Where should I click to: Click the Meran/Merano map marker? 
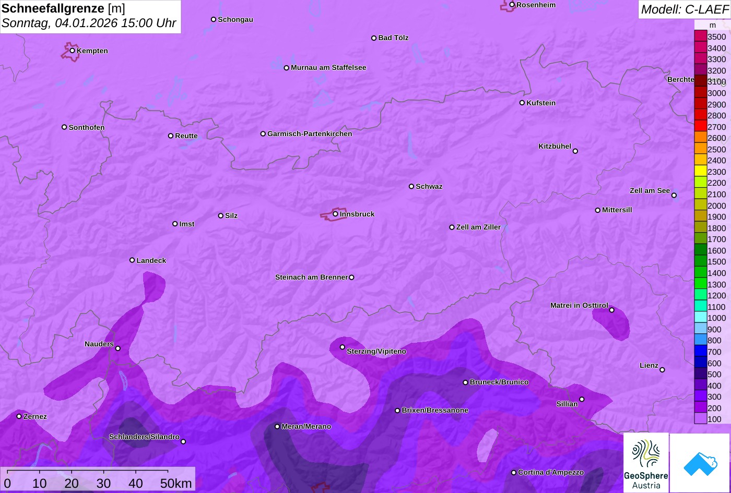277,426
